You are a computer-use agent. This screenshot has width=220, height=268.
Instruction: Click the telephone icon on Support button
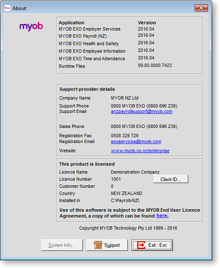pos(98,245)
